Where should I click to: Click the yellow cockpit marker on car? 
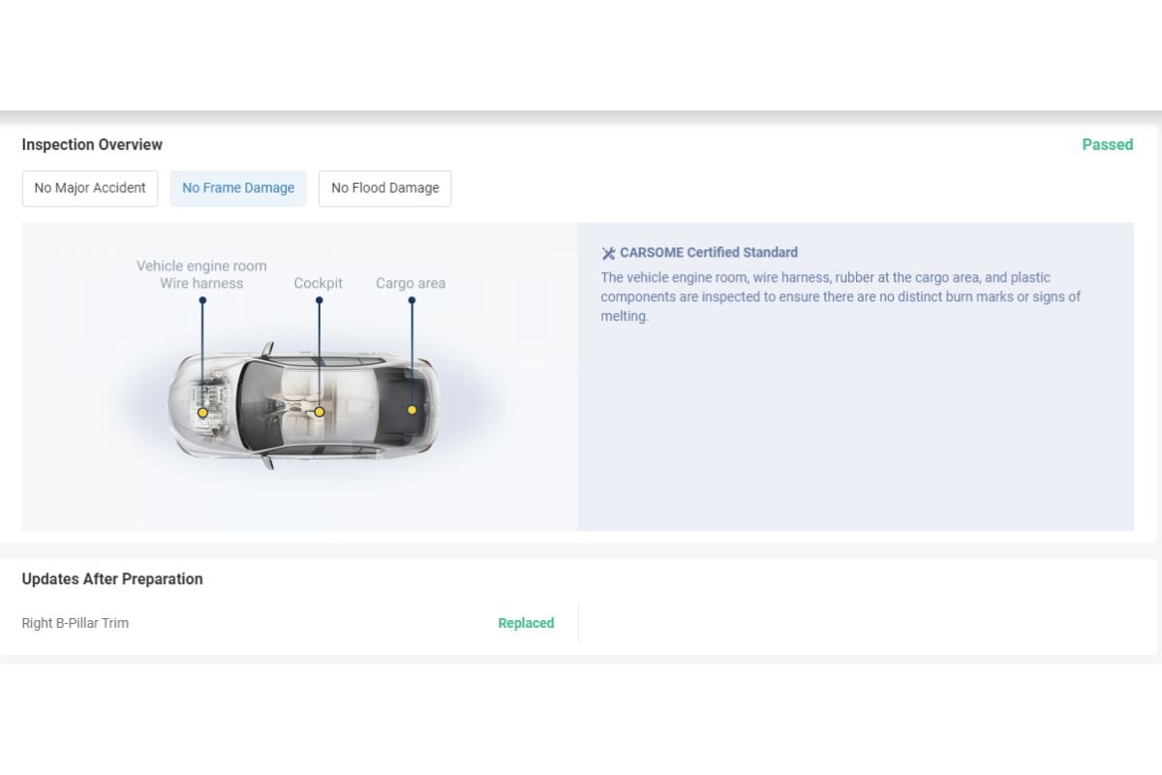[x=319, y=412]
